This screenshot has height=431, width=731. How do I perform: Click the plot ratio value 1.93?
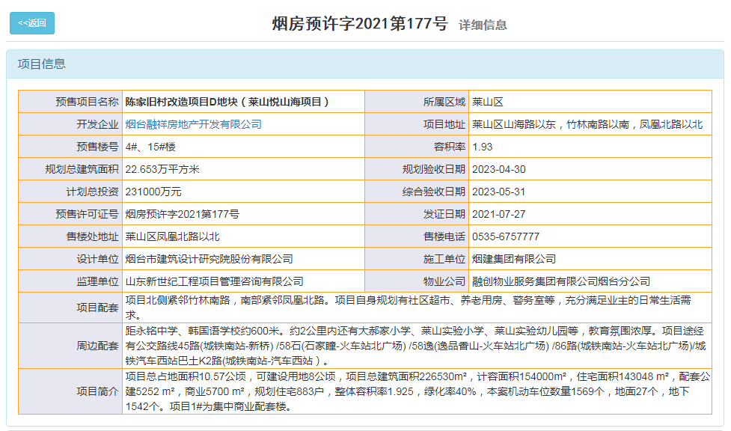tap(482, 147)
